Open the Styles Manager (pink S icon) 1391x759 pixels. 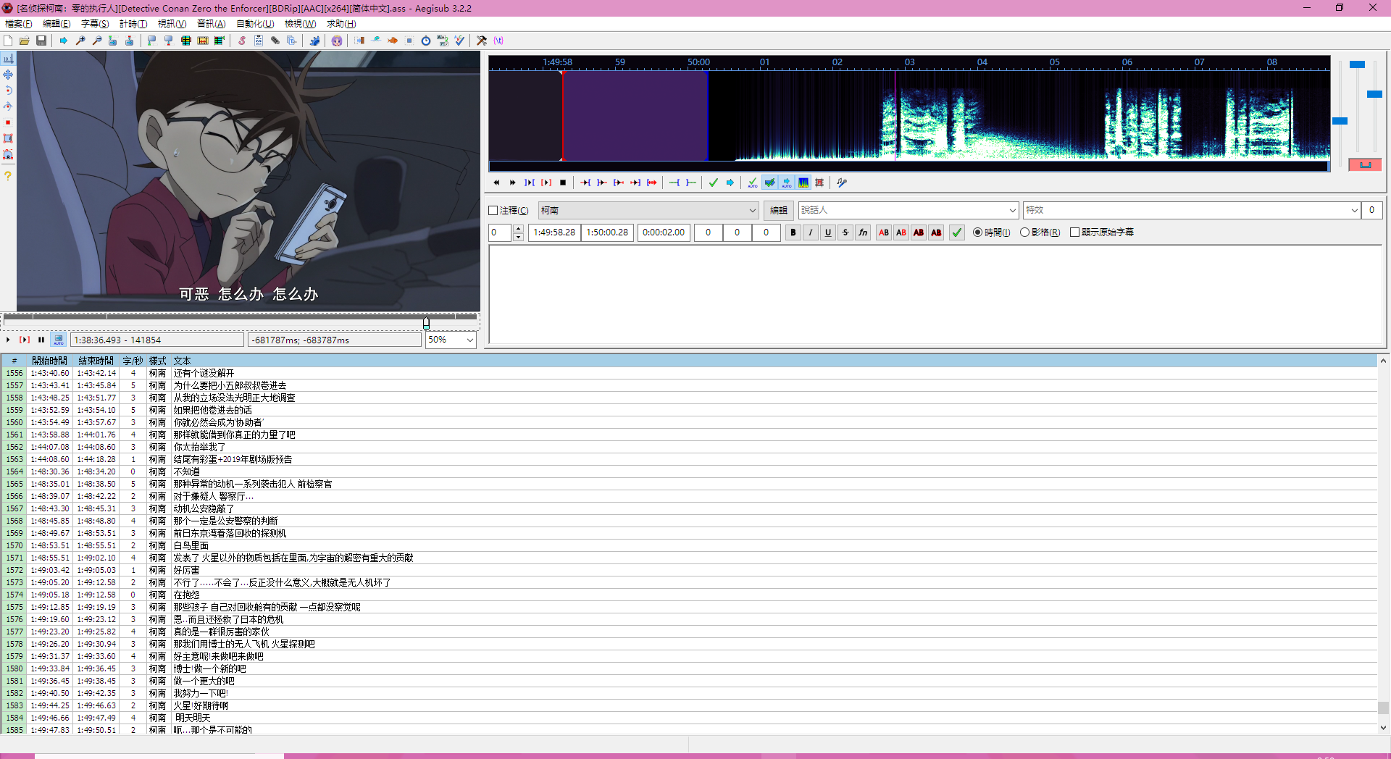(242, 41)
